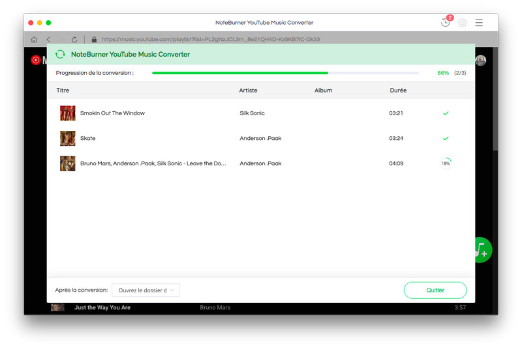This screenshot has height=349, width=522.
Task: Click the 'Silk Sonic' artist name
Action: pos(252,113)
